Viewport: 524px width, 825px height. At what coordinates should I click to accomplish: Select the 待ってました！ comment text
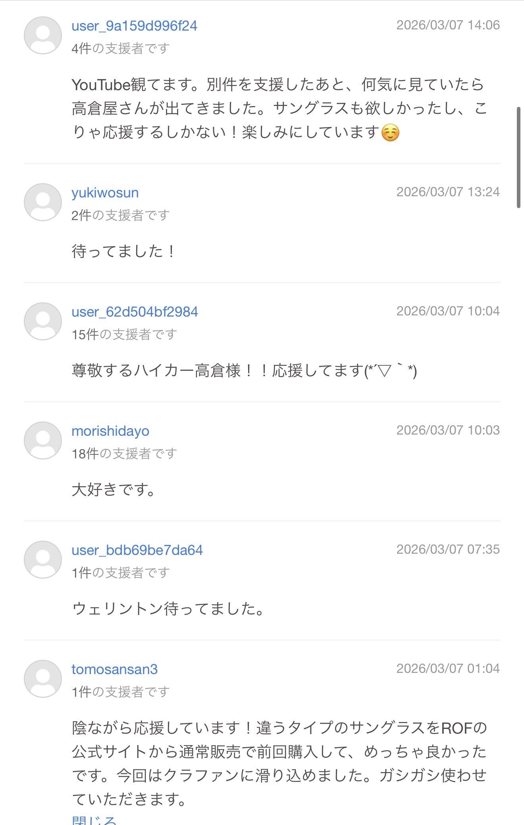pos(123,251)
